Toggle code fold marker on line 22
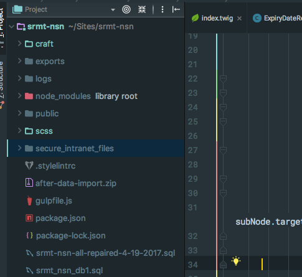This screenshot has width=302, height=277. click(x=223, y=79)
